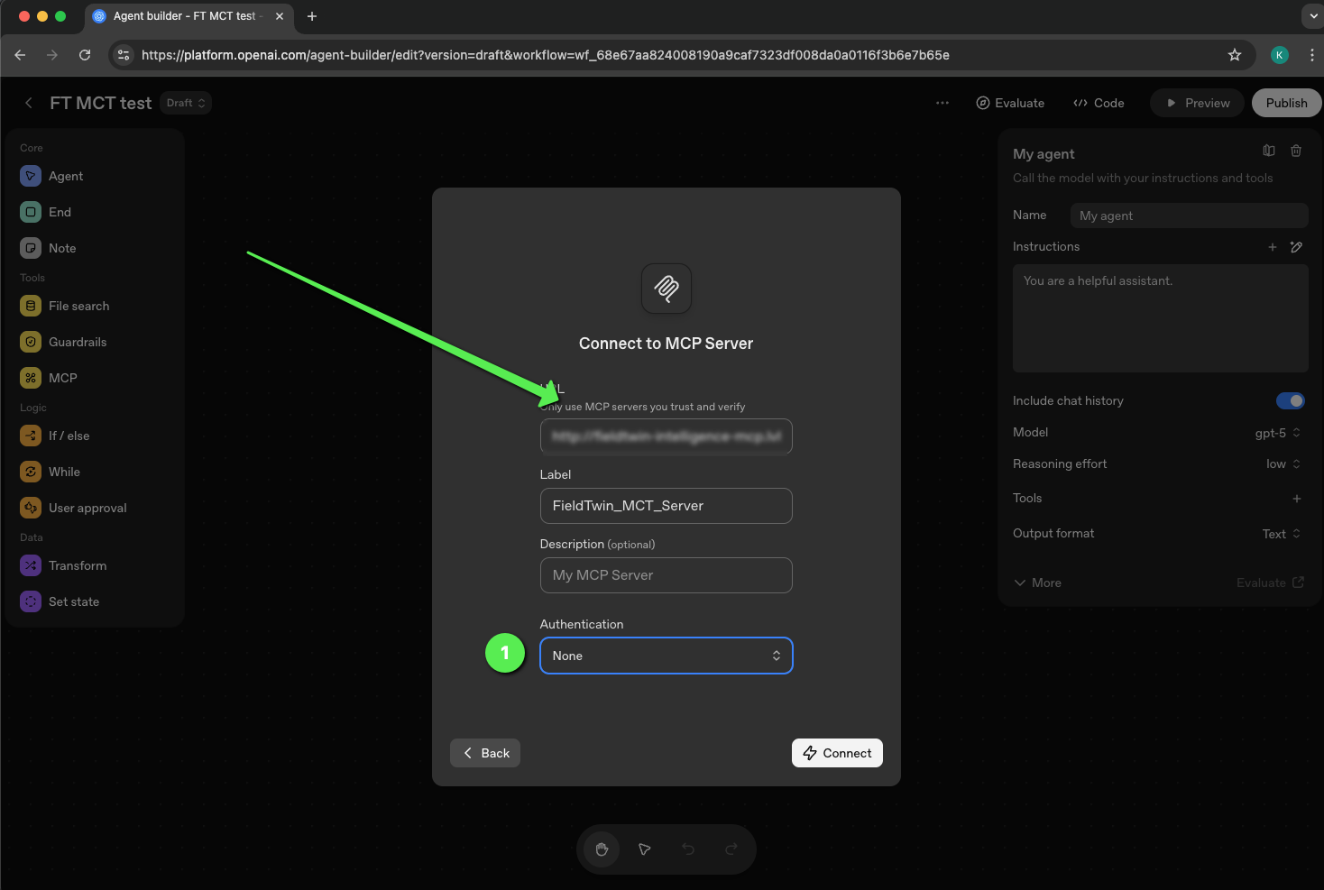Open the Evaluate option in header
This screenshot has width=1324, height=890.
pos(1010,103)
